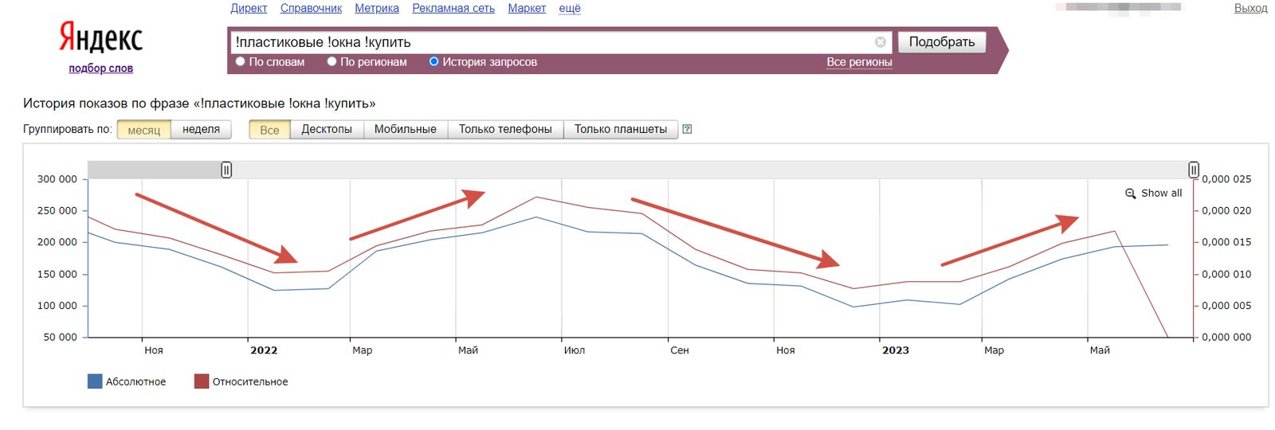This screenshot has width=1275, height=430.
Task: Clear the search field with the X icon
Action: (x=880, y=42)
